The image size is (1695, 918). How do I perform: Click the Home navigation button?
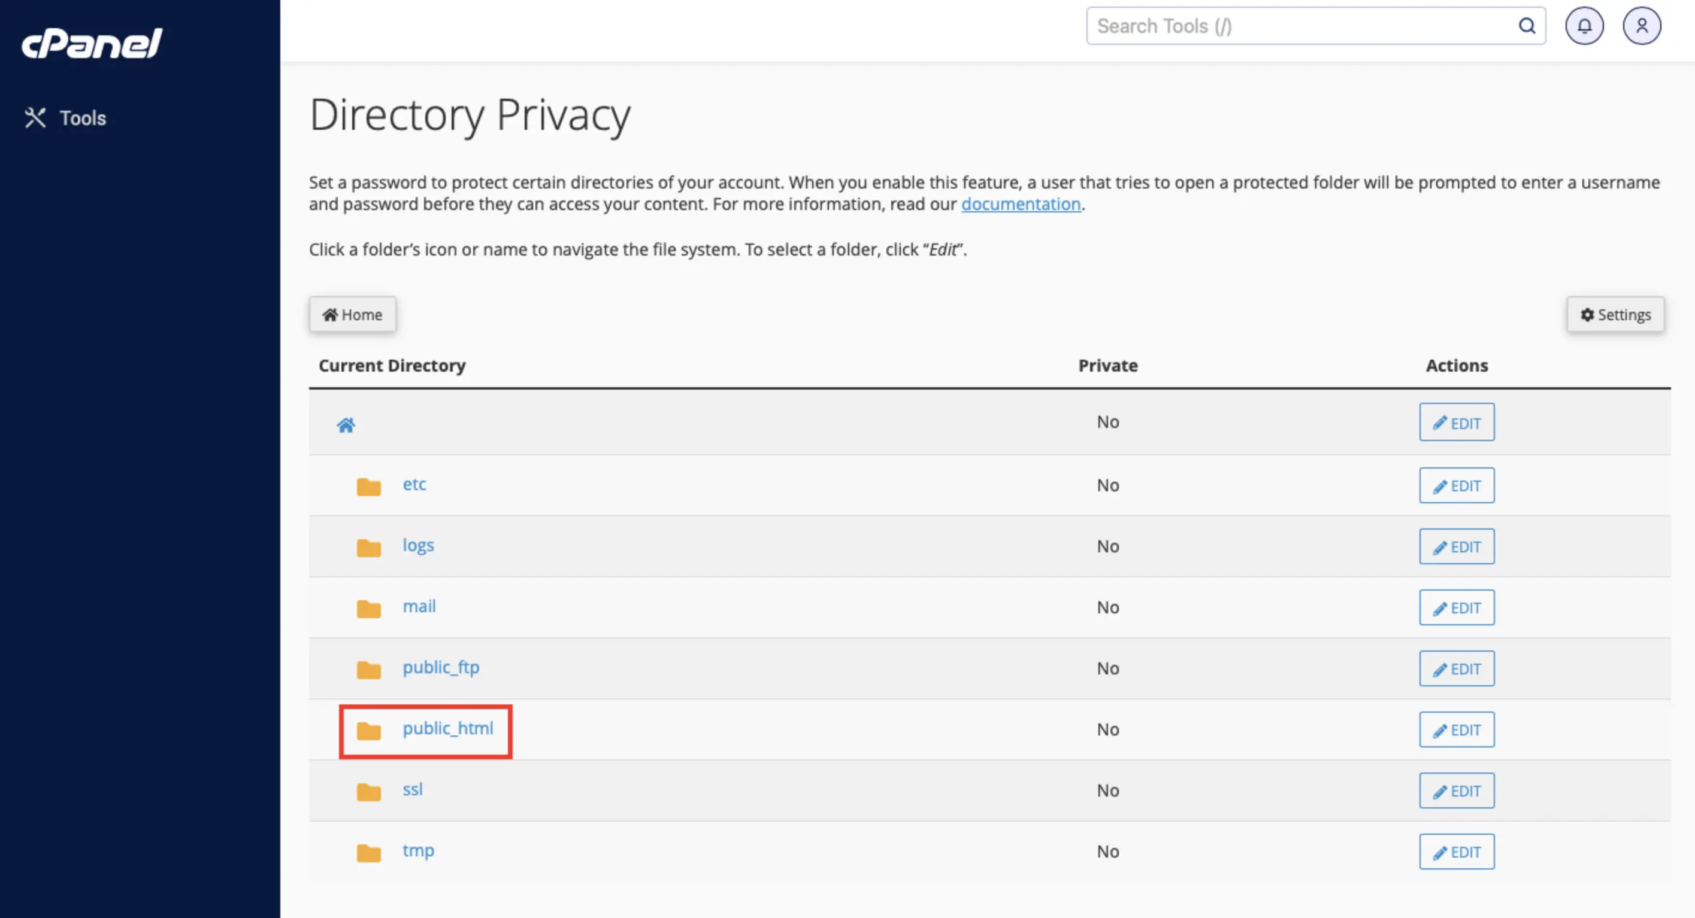pyautogui.click(x=353, y=314)
